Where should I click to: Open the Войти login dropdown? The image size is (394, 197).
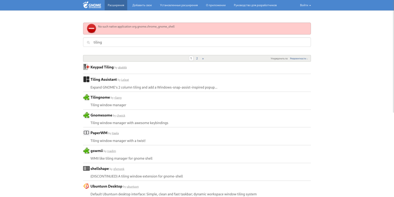pyautogui.click(x=305, y=5)
